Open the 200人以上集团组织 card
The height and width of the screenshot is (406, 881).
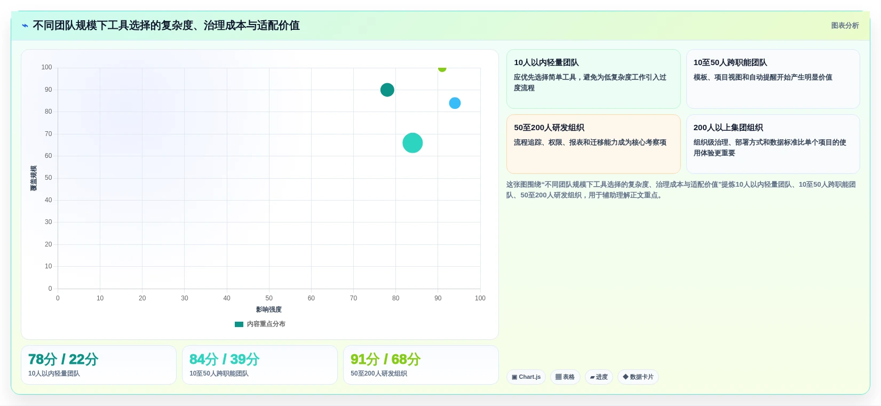click(773, 144)
